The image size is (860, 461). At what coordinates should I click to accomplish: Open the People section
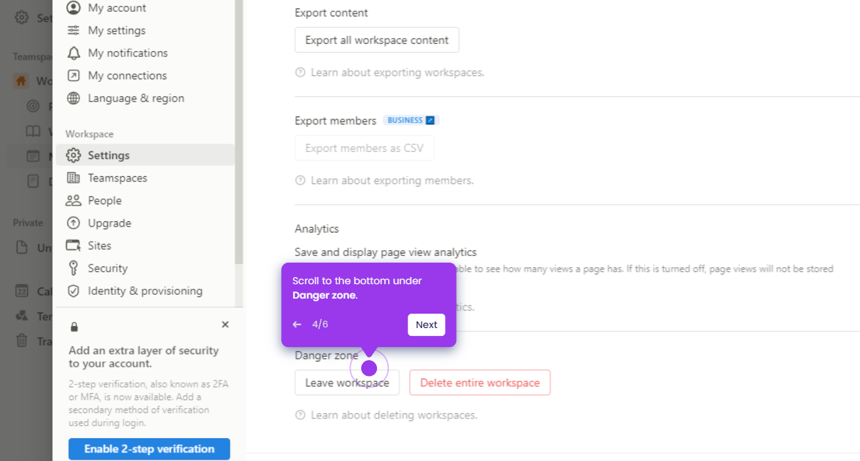[x=104, y=200]
